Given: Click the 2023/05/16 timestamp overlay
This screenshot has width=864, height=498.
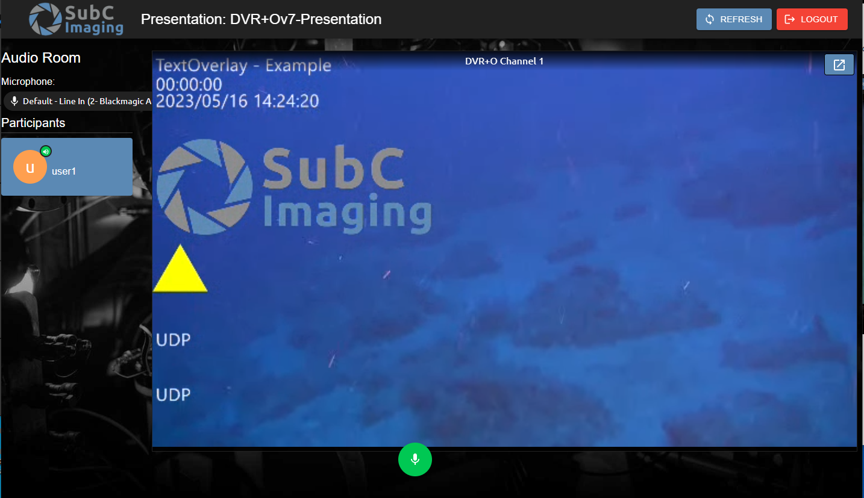Looking at the screenshot, I should (237, 101).
